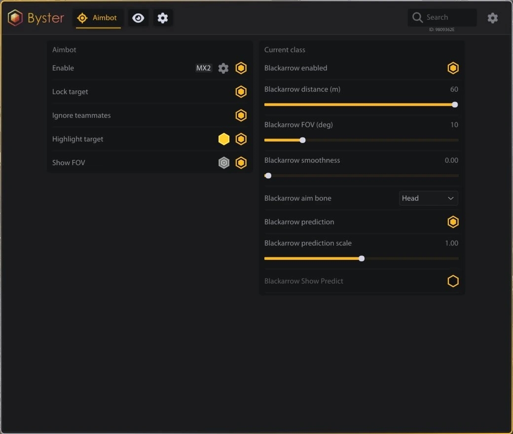Click the distance value 60
Screen dimensions: 513x434
[454, 89]
